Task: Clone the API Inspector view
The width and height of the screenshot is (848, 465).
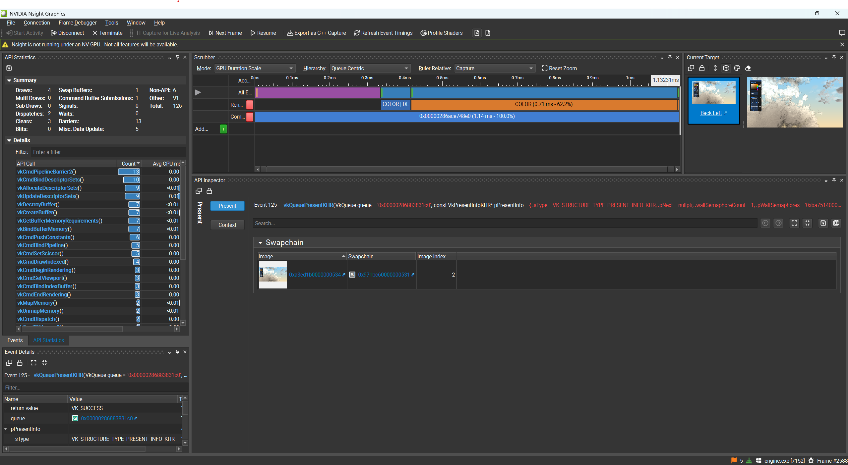Action: point(199,191)
